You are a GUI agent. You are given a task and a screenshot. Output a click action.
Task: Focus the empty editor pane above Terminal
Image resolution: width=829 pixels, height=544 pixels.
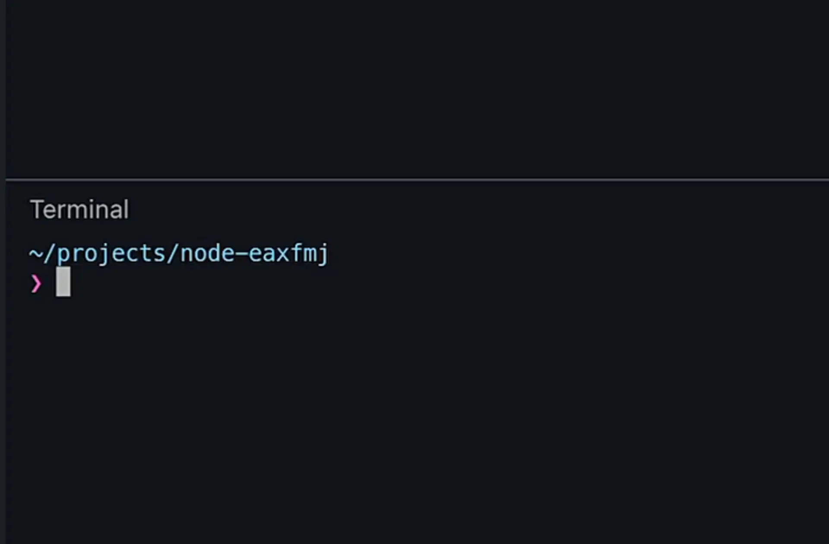click(417, 89)
